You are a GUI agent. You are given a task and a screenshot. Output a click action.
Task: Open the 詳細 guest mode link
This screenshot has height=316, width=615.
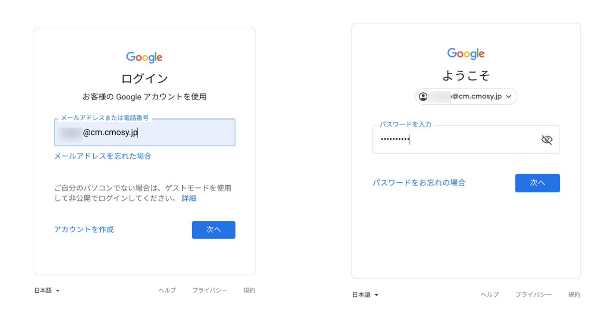[189, 198]
